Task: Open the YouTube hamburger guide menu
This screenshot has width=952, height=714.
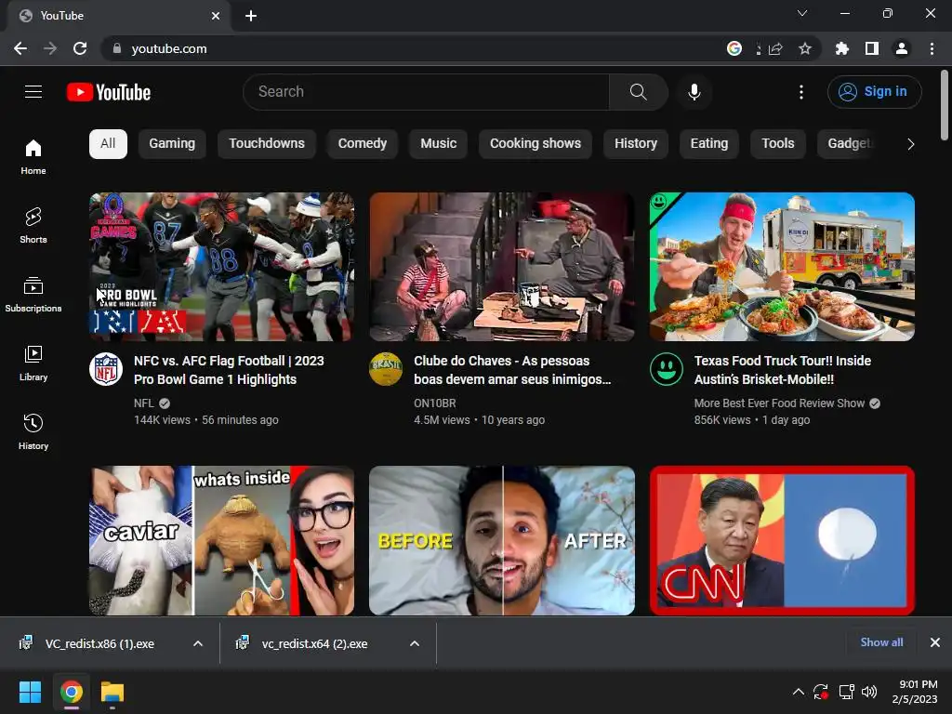Action: [x=33, y=92]
